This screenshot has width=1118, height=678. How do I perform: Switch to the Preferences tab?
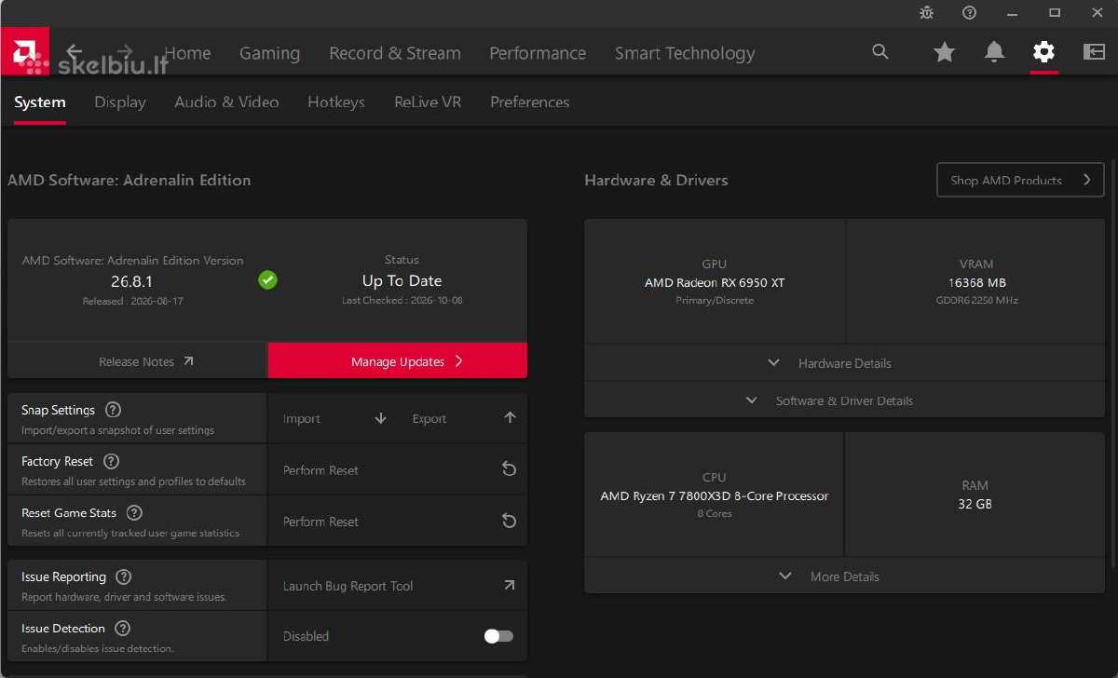[x=530, y=102]
